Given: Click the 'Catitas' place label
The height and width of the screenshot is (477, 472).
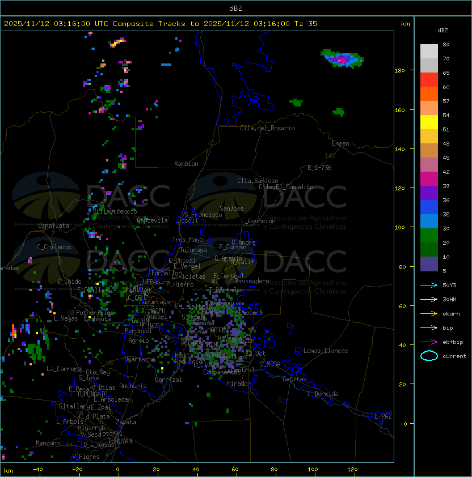Looking at the screenshot, I should 294,379.
